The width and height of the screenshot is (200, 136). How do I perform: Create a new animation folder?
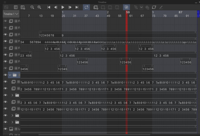(96, 7)
